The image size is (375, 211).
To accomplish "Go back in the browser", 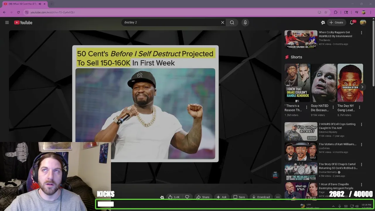I will [x=4, y=12].
